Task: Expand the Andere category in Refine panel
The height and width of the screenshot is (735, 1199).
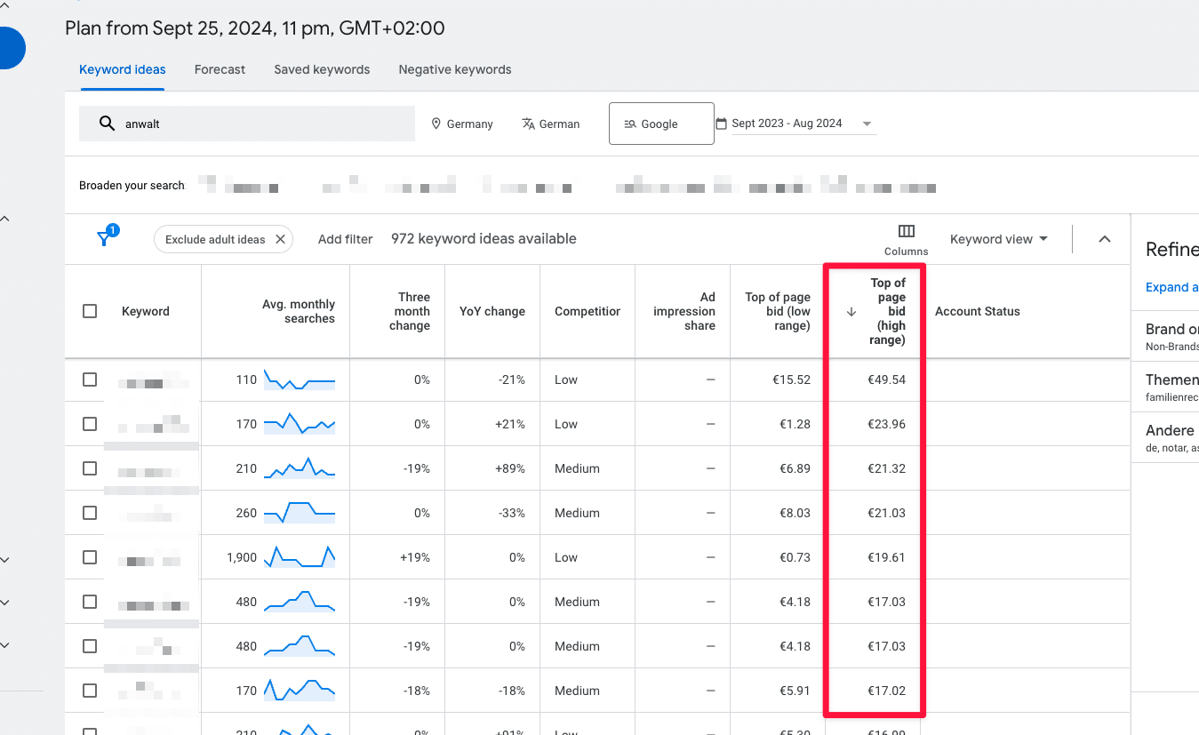Action: (x=1171, y=437)
